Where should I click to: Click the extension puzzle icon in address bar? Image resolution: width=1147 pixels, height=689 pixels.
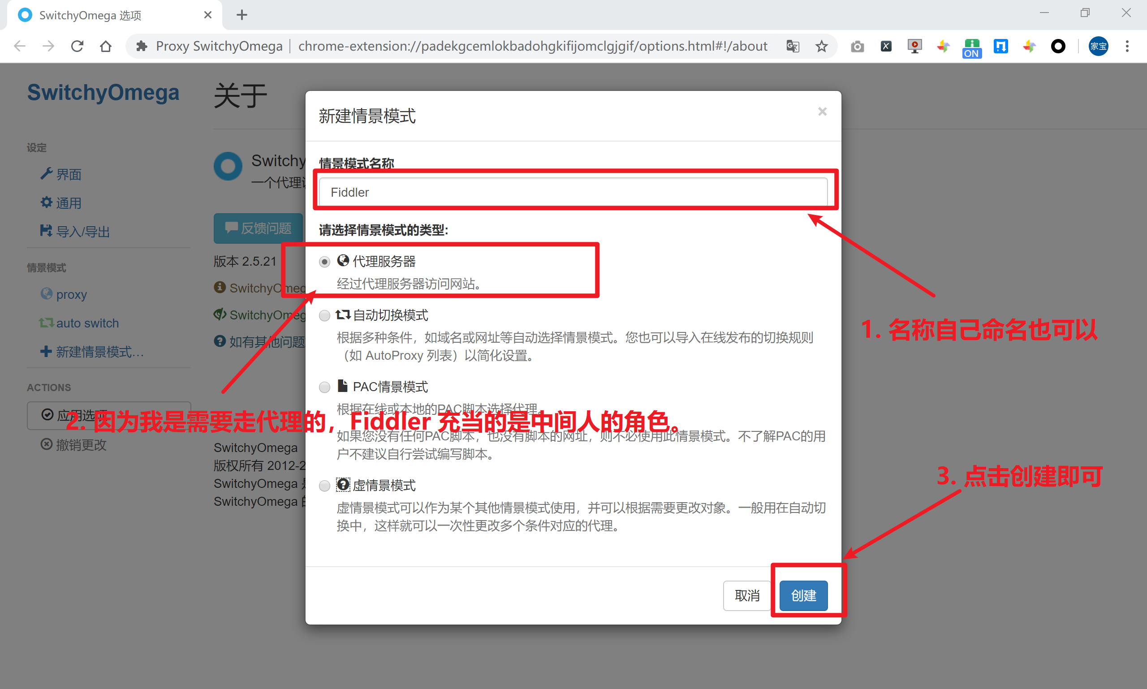(141, 46)
